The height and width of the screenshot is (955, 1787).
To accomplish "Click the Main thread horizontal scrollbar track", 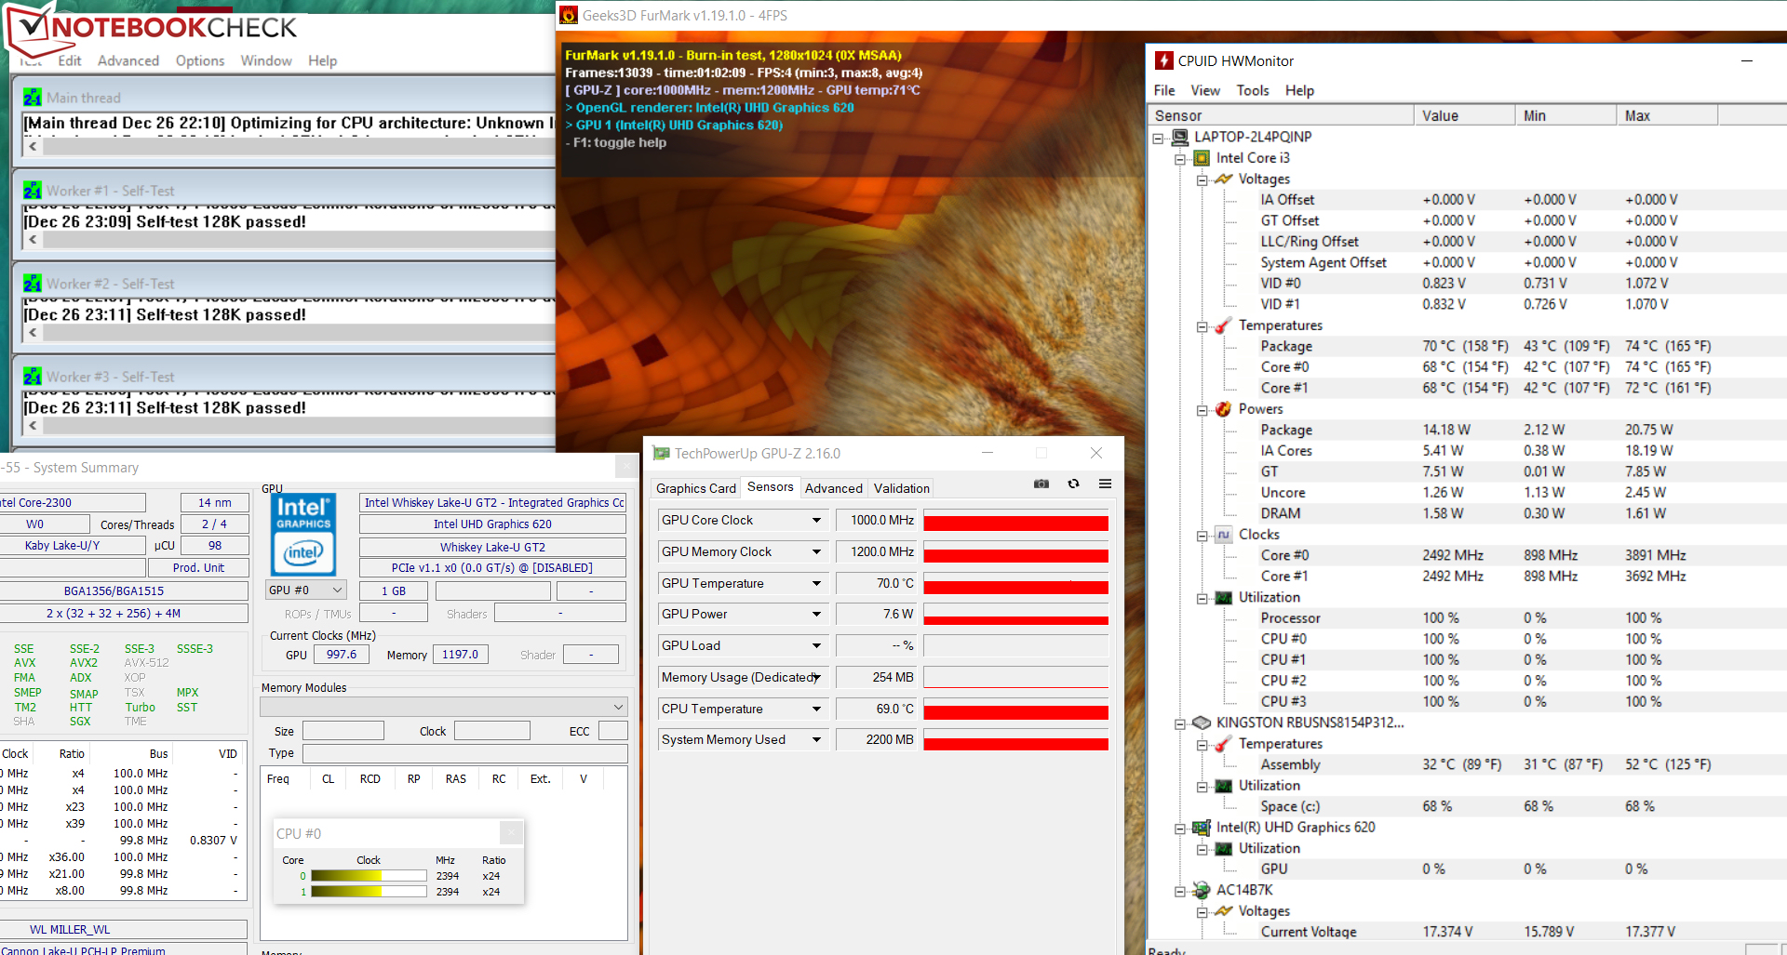I will pos(298,146).
